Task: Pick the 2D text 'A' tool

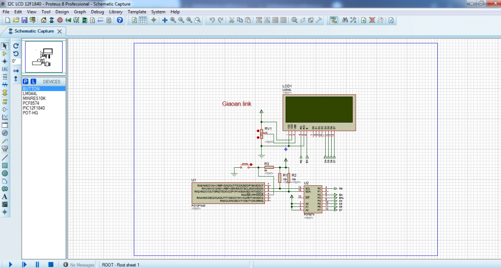Action: pyautogui.click(x=5, y=196)
